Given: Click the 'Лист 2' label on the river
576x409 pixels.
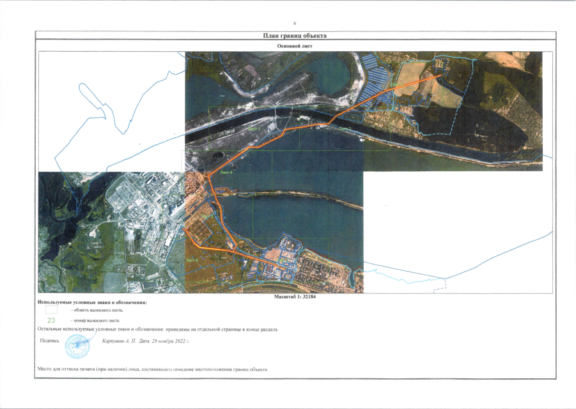Looking at the screenshot, I should click(346, 128).
